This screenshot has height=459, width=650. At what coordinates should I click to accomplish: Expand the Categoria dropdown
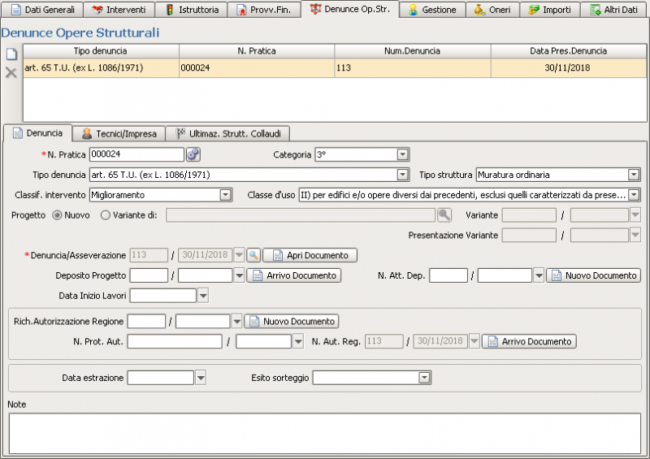click(402, 154)
